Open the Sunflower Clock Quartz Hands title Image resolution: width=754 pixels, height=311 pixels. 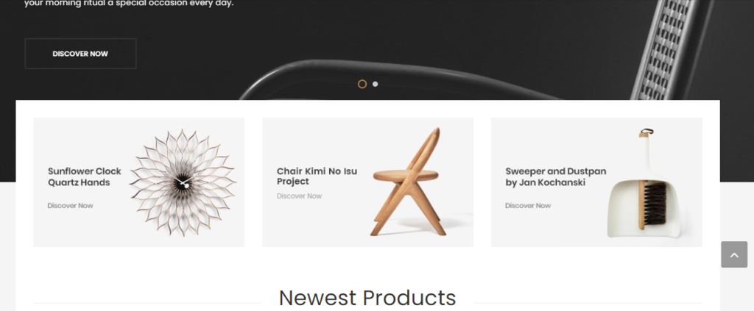click(x=85, y=176)
